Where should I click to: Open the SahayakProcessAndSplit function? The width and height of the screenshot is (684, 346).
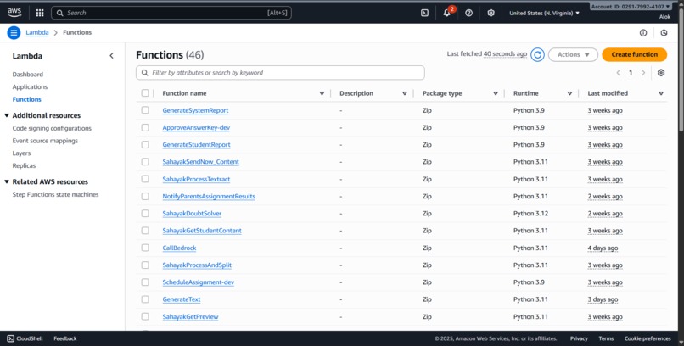pyautogui.click(x=197, y=265)
